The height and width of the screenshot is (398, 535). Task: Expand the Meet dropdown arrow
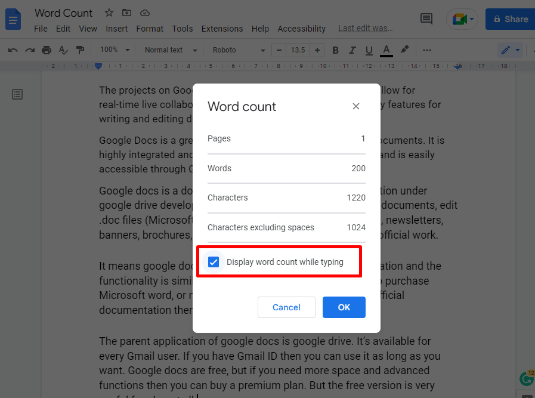[472, 19]
